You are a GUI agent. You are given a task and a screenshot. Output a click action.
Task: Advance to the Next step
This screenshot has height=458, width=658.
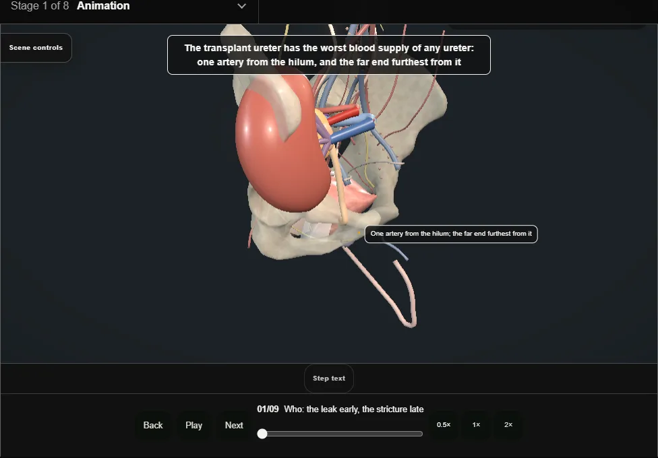(x=234, y=425)
